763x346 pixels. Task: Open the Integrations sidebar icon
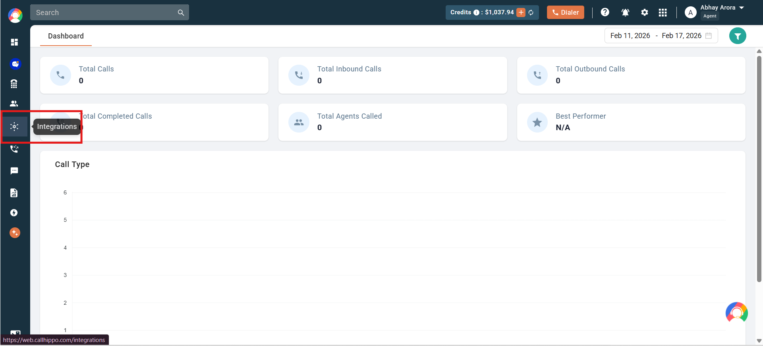coord(14,127)
